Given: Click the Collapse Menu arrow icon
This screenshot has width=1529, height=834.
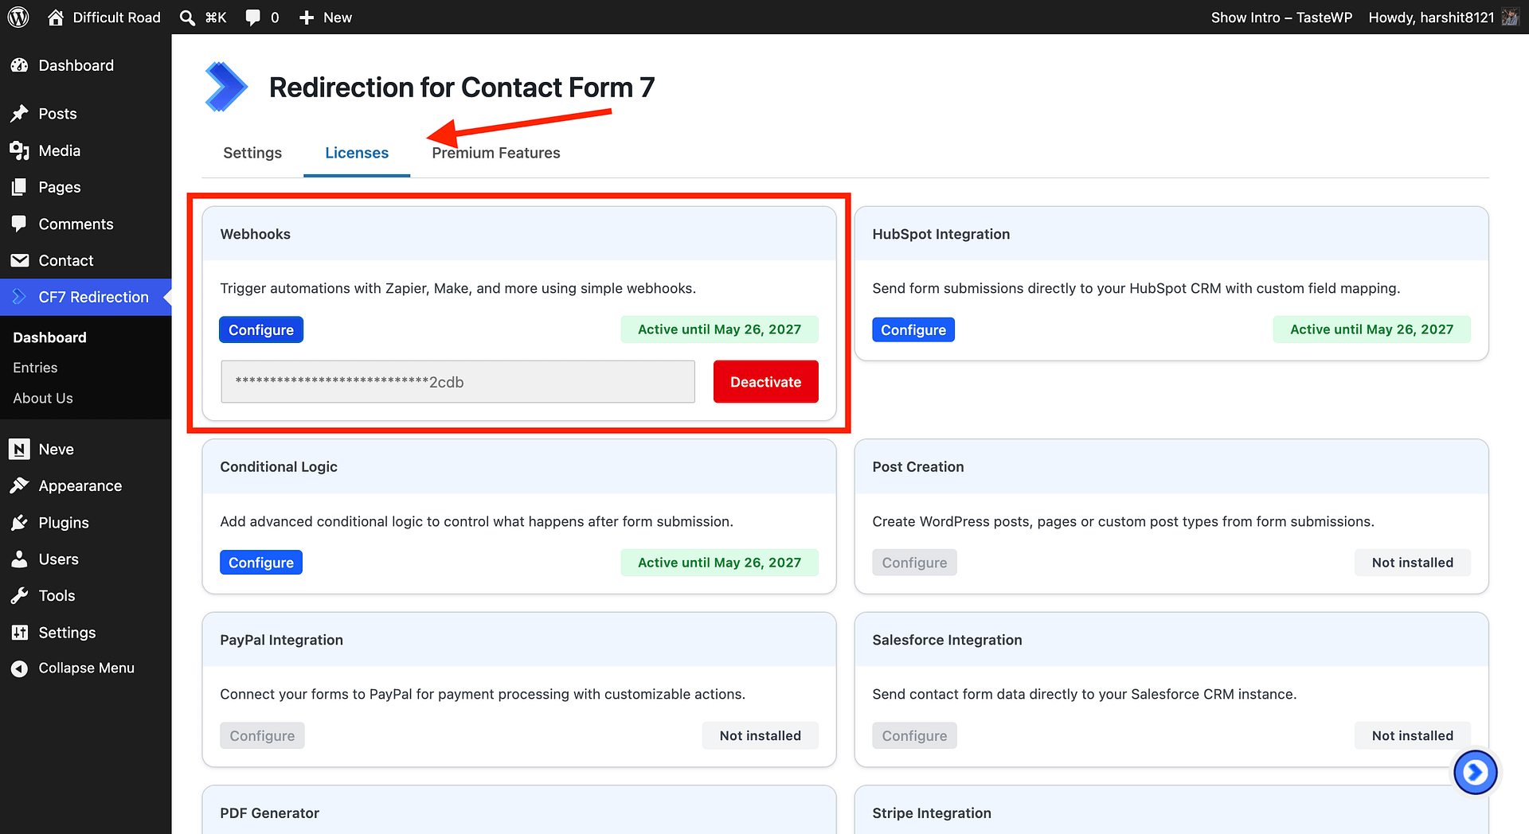Looking at the screenshot, I should [x=20, y=668].
